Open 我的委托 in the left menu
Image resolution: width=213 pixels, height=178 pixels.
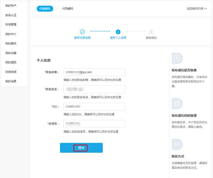tap(11, 44)
